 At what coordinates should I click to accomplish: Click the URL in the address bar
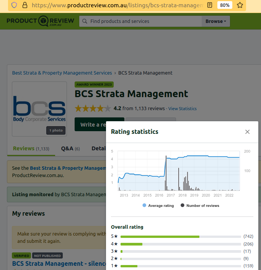click(117, 5)
